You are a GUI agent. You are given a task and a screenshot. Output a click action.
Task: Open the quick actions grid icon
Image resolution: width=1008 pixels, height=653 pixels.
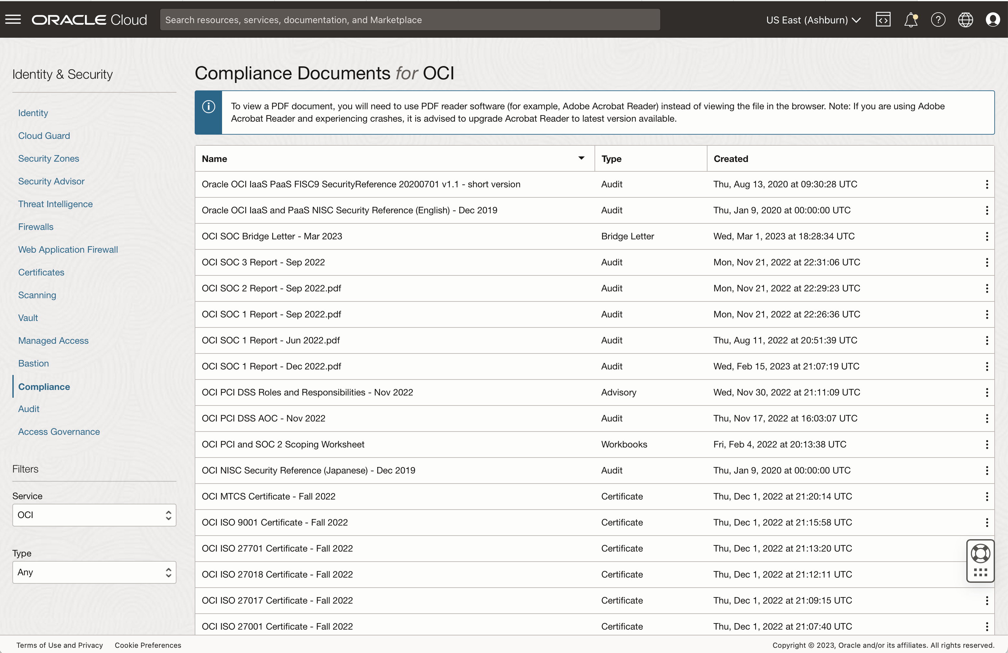(980, 573)
